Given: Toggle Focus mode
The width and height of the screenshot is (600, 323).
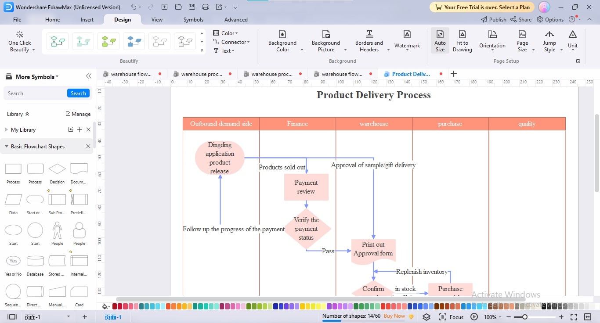Looking at the screenshot, I should pos(451,317).
